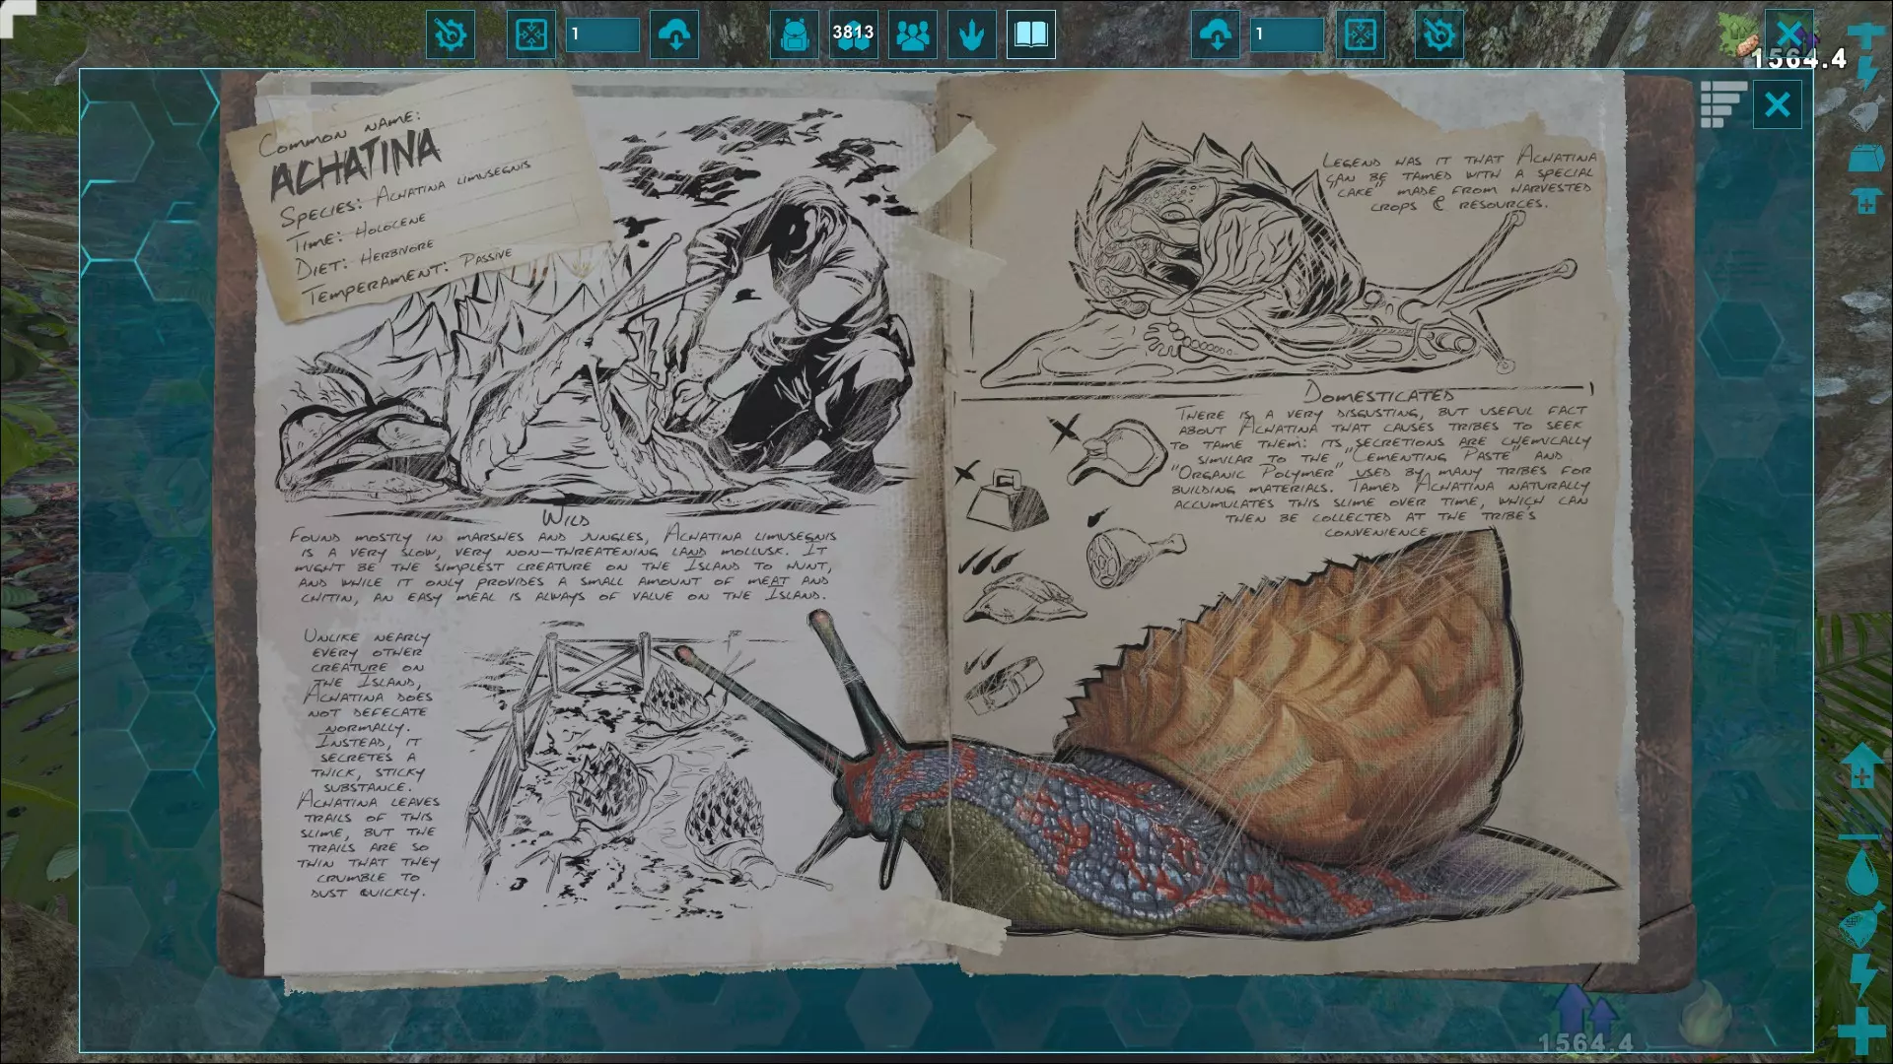1893x1064 pixels.
Task: Select the open book dossier tab
Action: click(x=1030, y=35)
